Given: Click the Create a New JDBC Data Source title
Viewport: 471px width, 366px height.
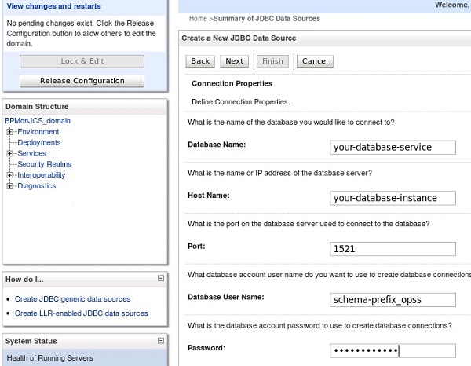Looking at the screenshot, I should 239,38.
